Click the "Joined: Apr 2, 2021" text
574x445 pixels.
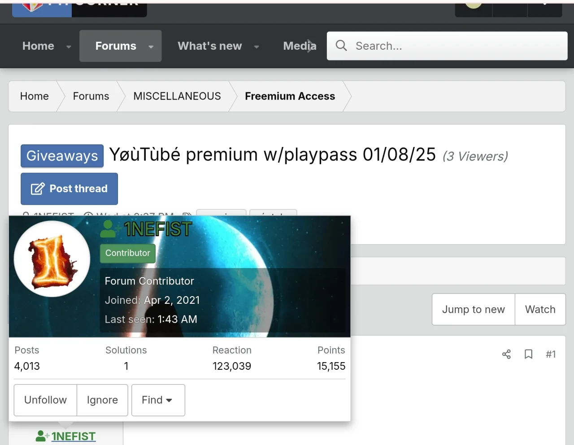152,300
